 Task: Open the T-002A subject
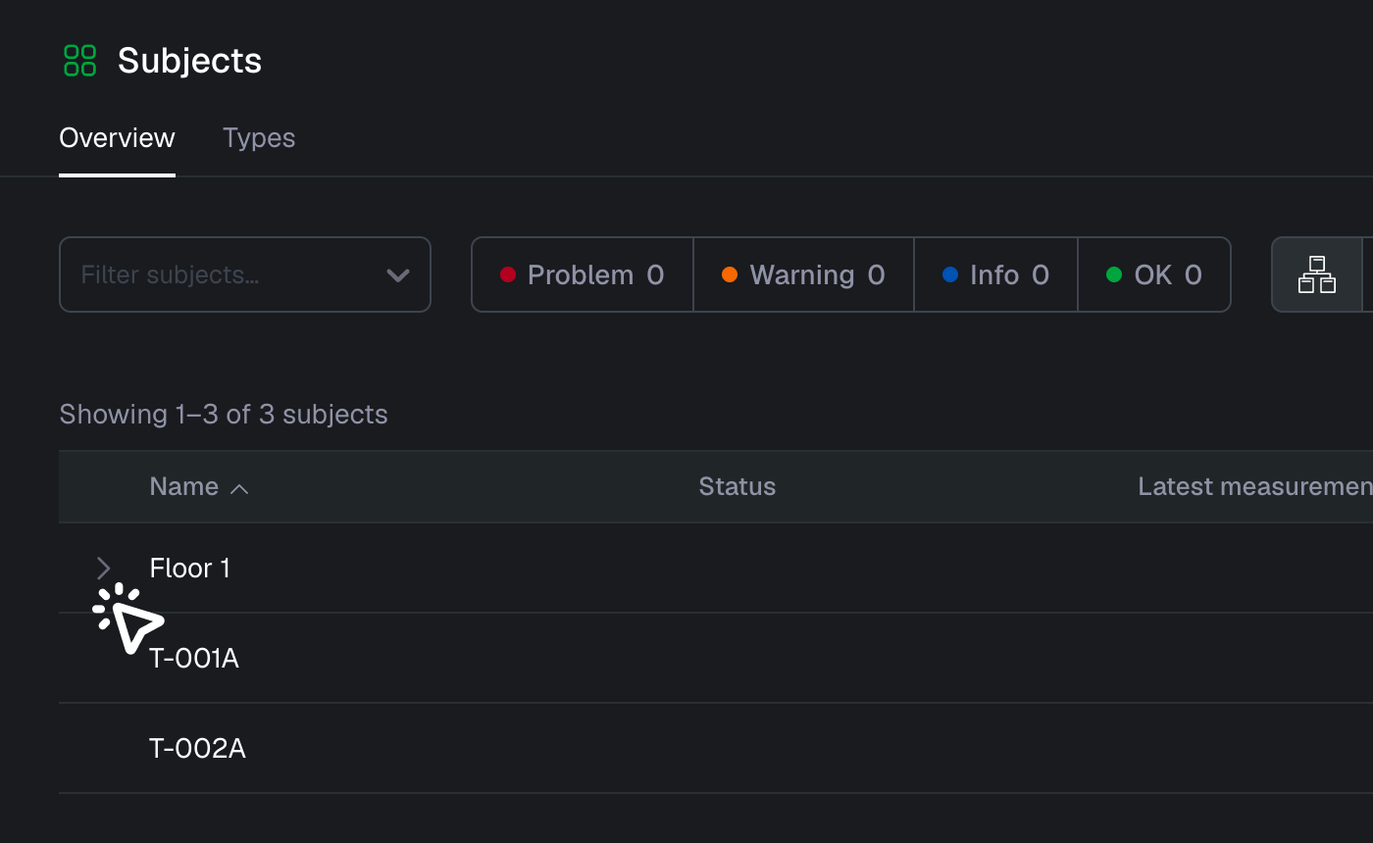pos(197,749)
